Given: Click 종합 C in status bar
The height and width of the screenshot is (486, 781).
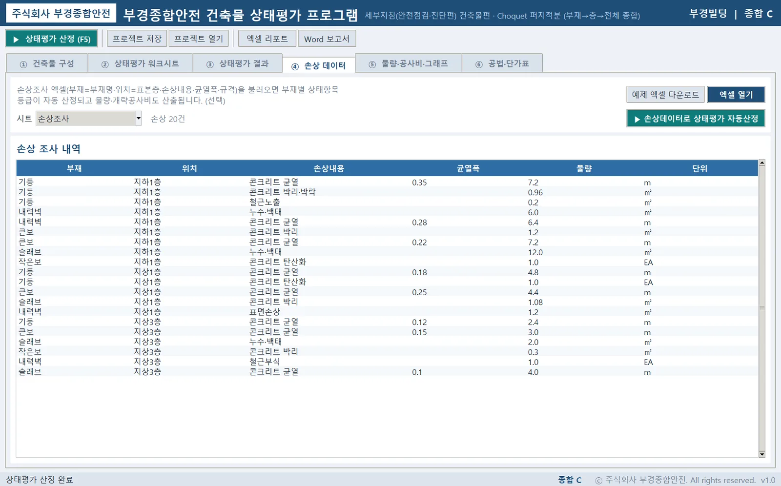Looking at the screenshot, I should tap(570, 480).
